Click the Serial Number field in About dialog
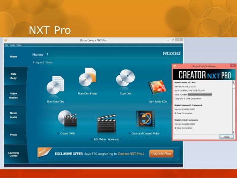 pyautogui.click(x=199, y=94)
